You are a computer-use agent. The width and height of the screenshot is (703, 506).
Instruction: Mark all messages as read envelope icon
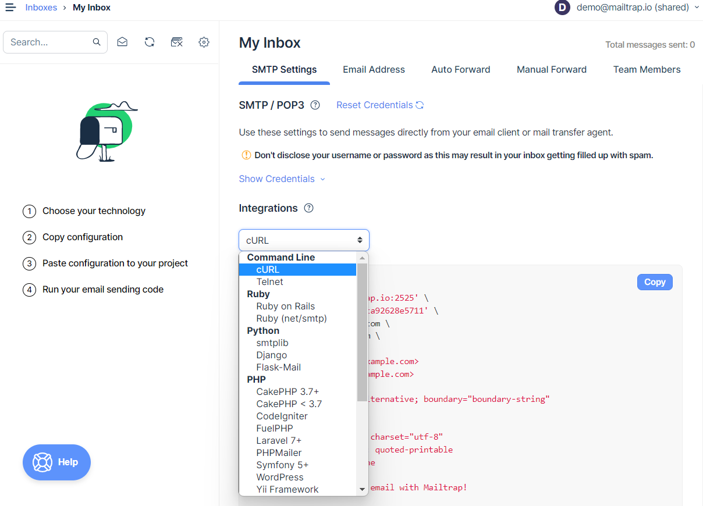click(122, 42)
